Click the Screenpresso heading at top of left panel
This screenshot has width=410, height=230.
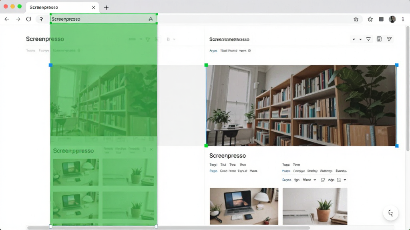point(45,39)
